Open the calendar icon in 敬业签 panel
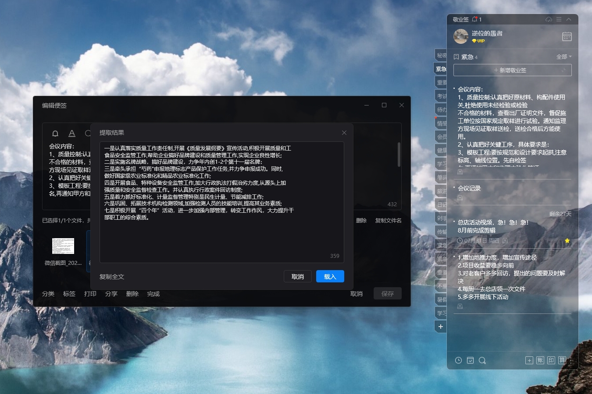The height and width of the screenshot is (394, 592). click(567, 36)
